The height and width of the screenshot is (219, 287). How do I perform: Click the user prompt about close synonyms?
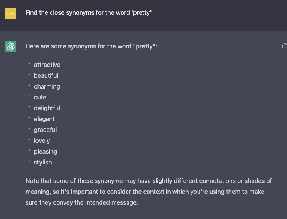[x=89, y=13]
